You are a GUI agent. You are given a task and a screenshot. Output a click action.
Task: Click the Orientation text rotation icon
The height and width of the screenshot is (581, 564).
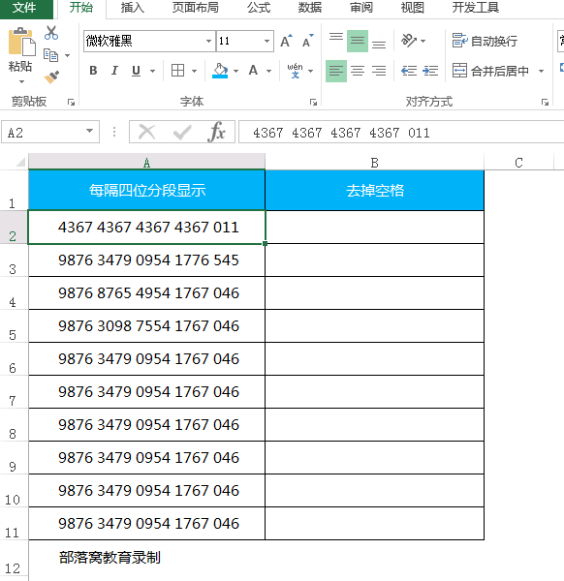click(409, 41)
